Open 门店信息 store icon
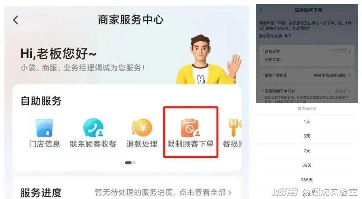362x199 pixels. 44,128
